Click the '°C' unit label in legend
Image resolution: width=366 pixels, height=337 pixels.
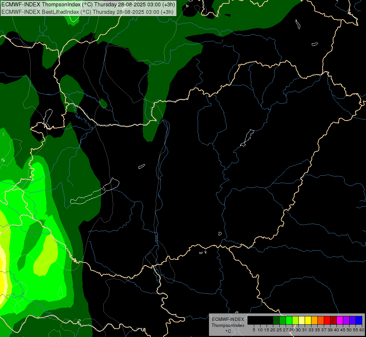click(x=228, y=331)
